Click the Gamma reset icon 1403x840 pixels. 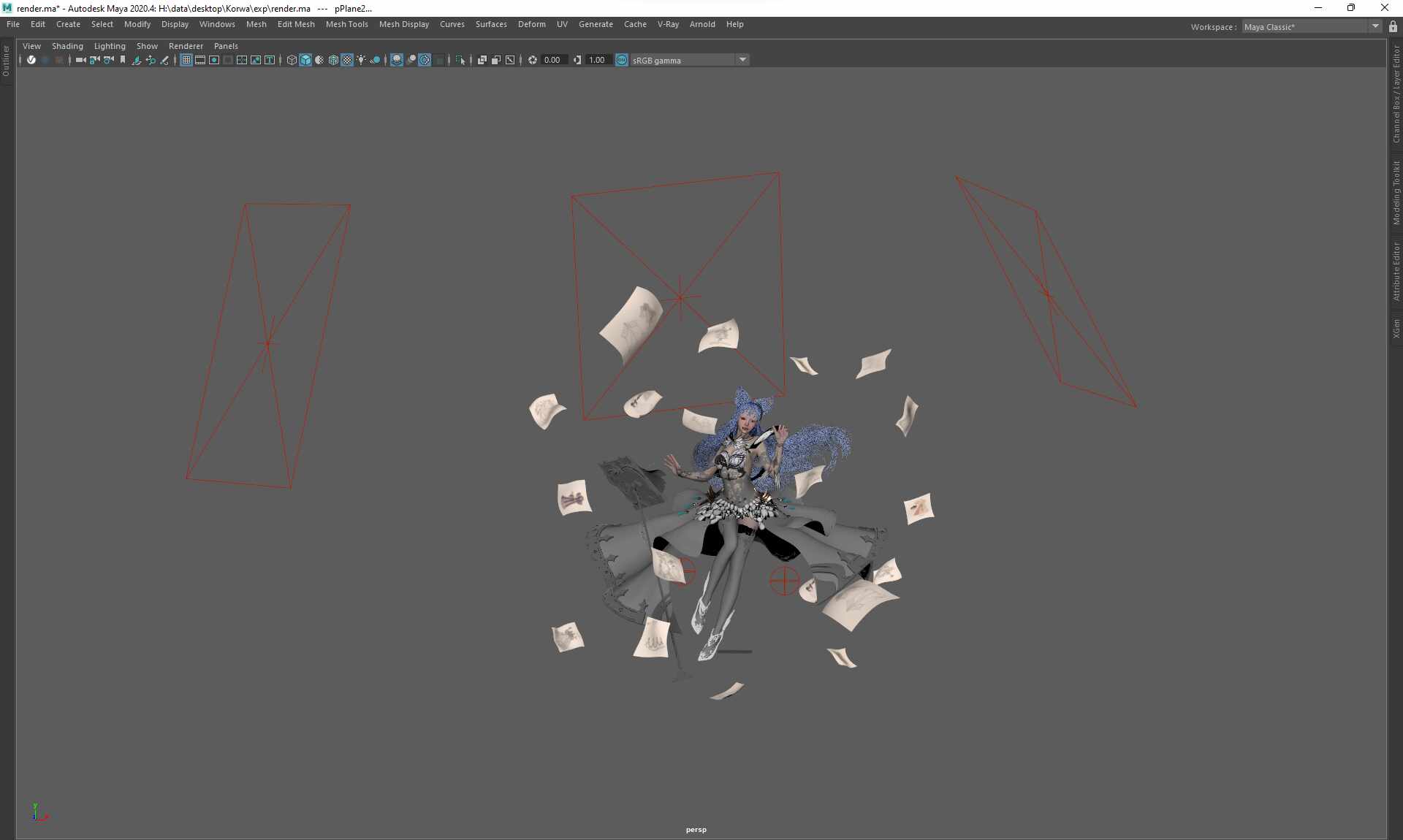pyautogui.click(x=577, y=60)
